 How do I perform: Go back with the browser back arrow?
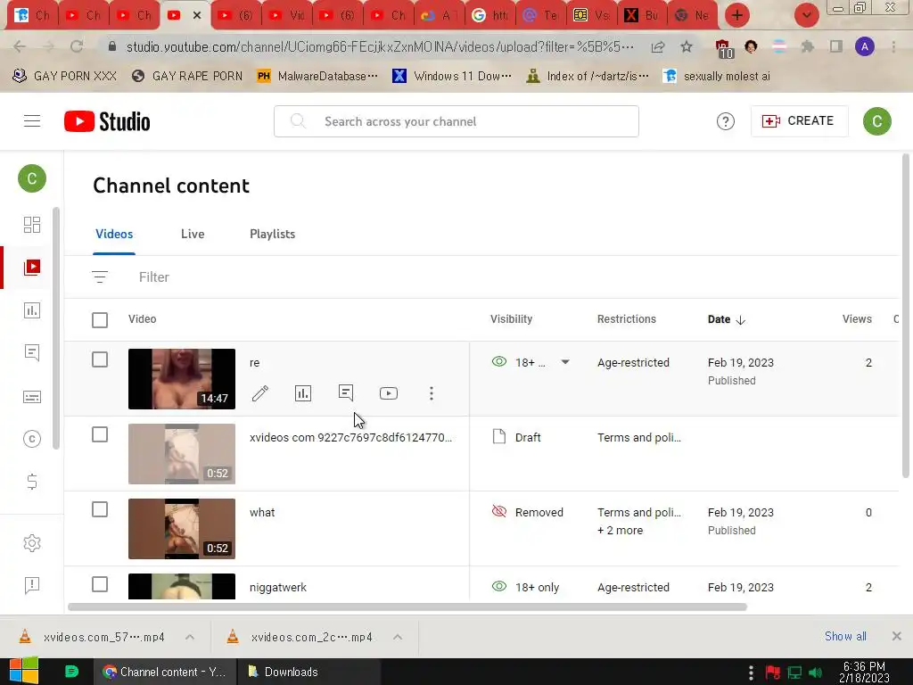20,46
